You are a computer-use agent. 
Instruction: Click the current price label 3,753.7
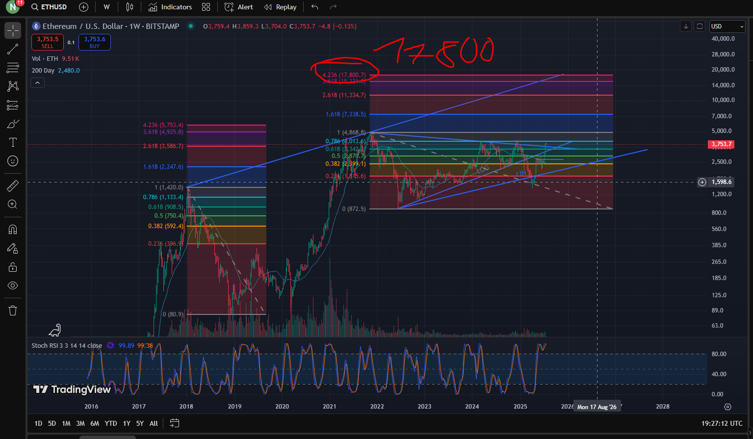pos(721,144)
